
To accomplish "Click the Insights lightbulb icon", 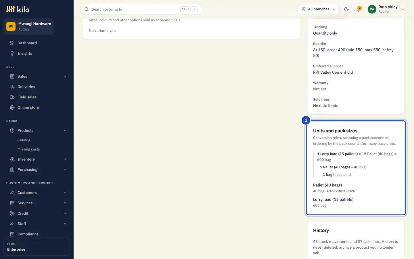I will click(x=12, y=53).
